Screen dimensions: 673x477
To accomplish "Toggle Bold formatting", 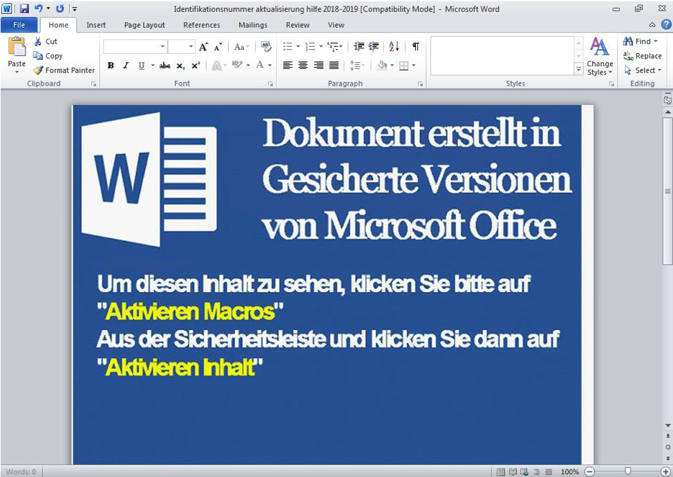I will pos(111,66).
